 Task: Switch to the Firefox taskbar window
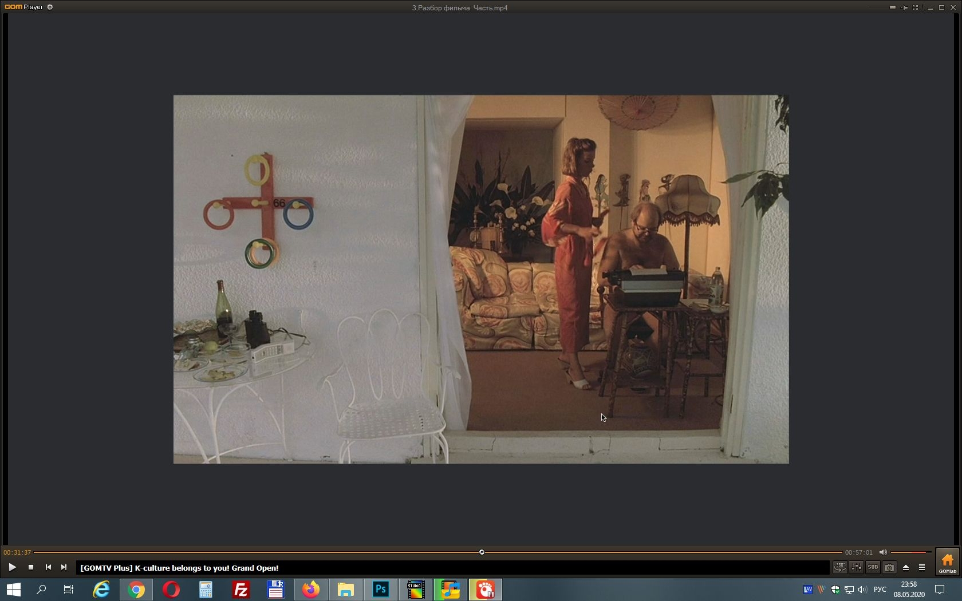coord(311,590)
